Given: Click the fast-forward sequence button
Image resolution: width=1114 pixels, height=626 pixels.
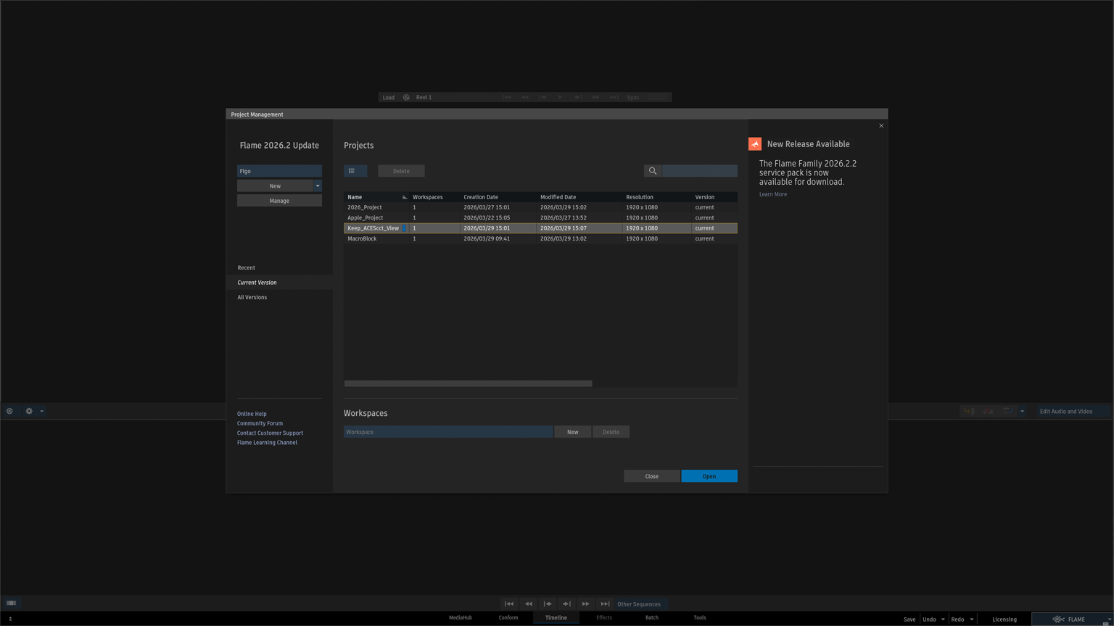Looking at the screenshot, I should [x=586, y=604].
